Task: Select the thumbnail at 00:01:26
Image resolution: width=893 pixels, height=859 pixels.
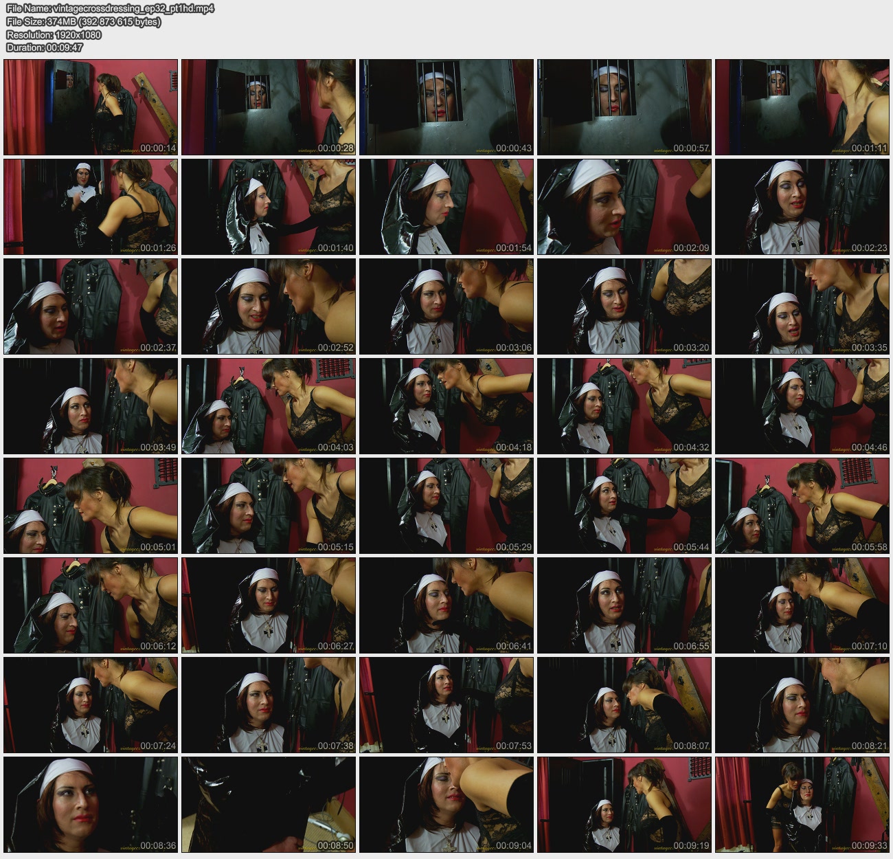Action: 91,207
